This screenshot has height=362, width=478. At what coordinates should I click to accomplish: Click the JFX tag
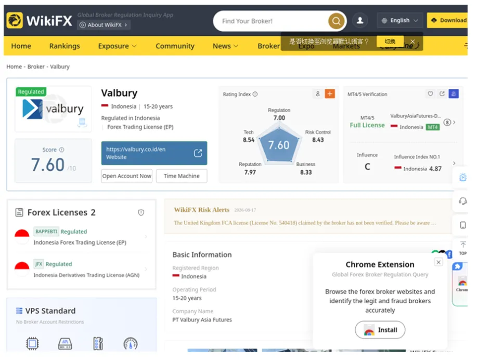point(38,264)
